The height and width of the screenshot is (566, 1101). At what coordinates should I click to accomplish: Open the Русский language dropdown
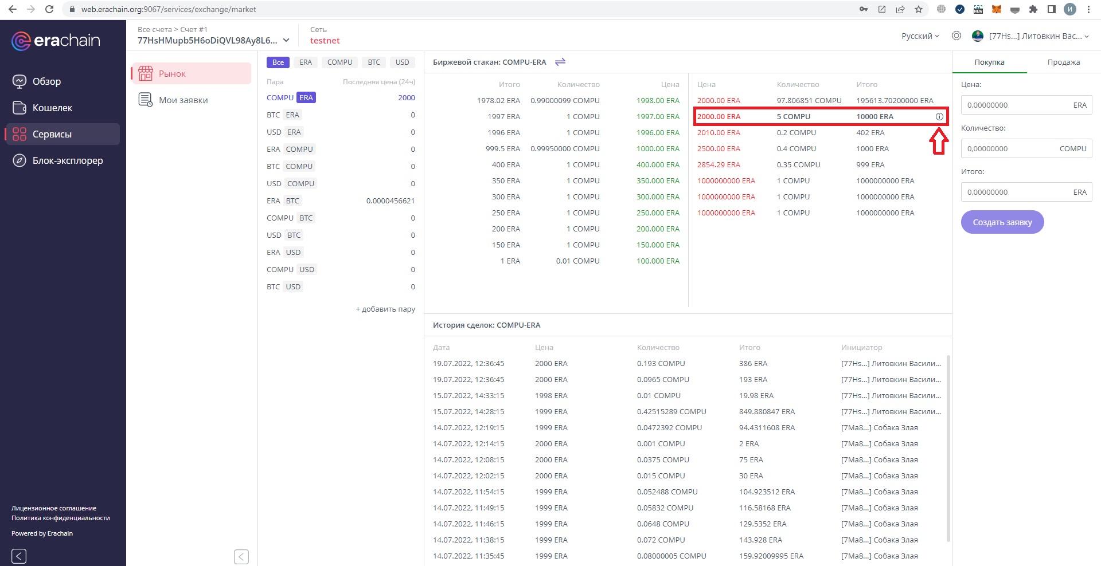pos(920,36)
